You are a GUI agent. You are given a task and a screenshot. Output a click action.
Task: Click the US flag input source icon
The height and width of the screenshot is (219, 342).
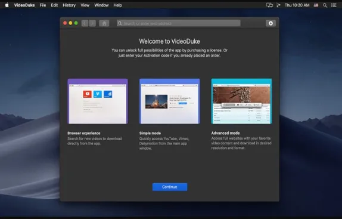(x=316, y=5)
